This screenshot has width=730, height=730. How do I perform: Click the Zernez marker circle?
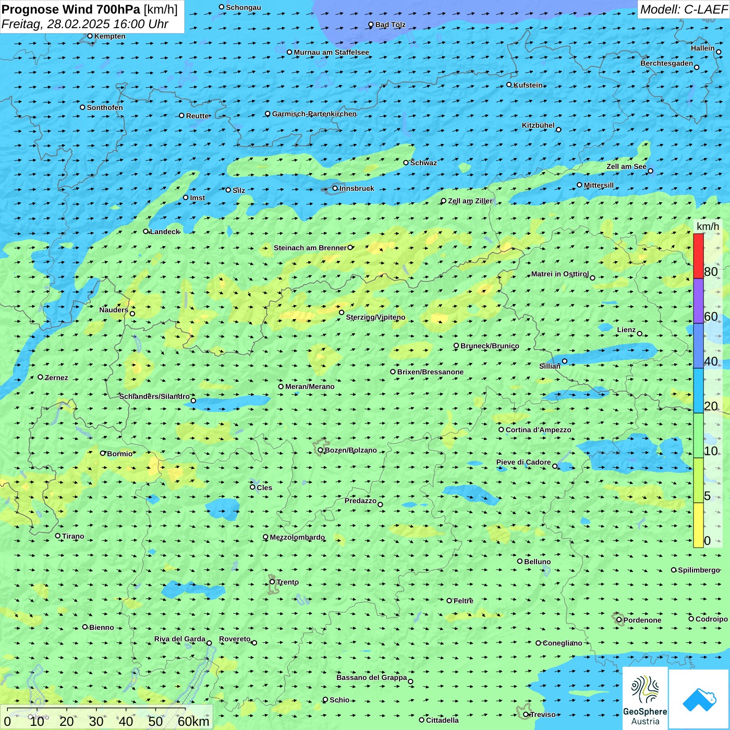tap(41, 377)
